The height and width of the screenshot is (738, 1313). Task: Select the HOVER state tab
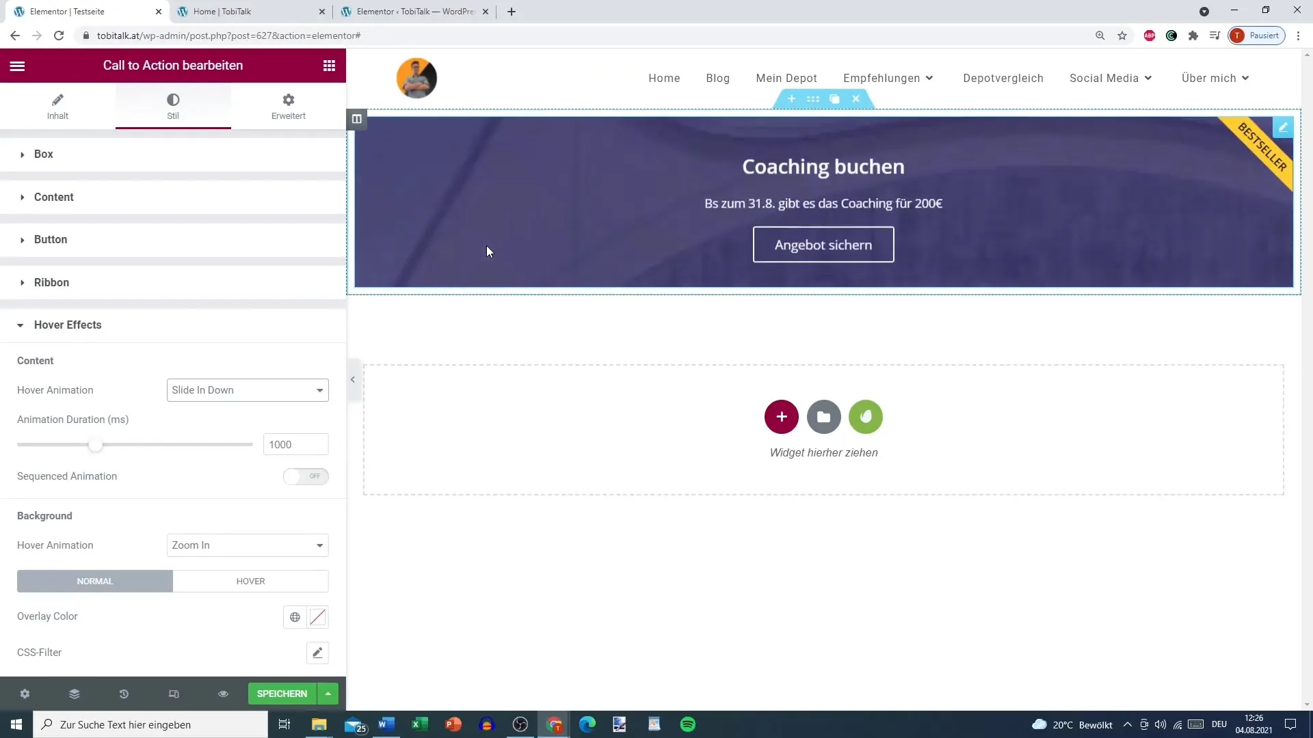coord(251,582)
